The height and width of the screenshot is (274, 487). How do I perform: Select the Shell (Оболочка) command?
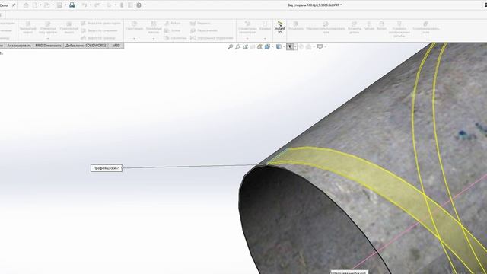175,38
